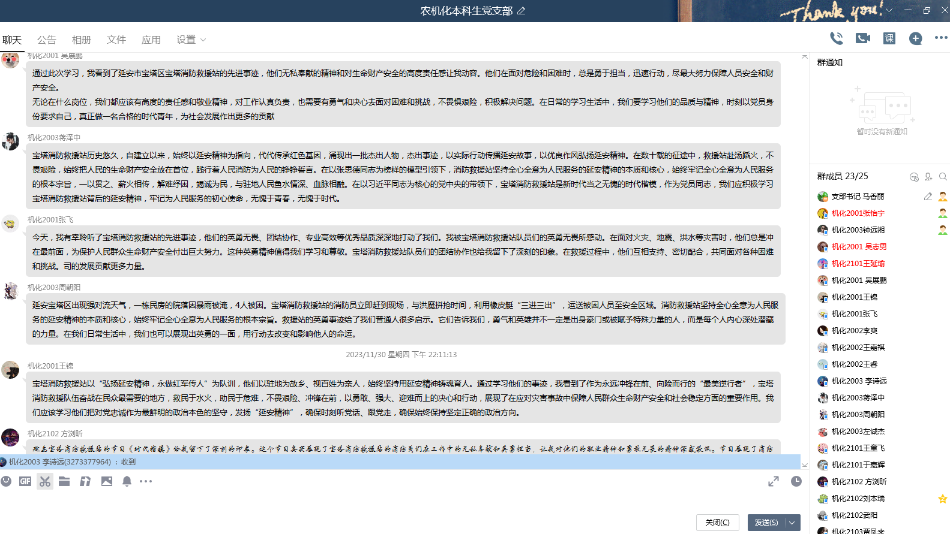Viewport: 950px width, 534px height.
Task: Open the group class (课) feature
Action: (889, 38)
